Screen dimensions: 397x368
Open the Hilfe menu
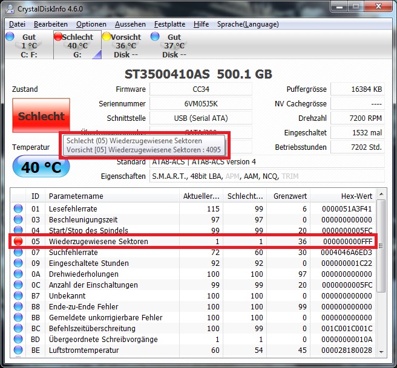click(x=201, y=24)
